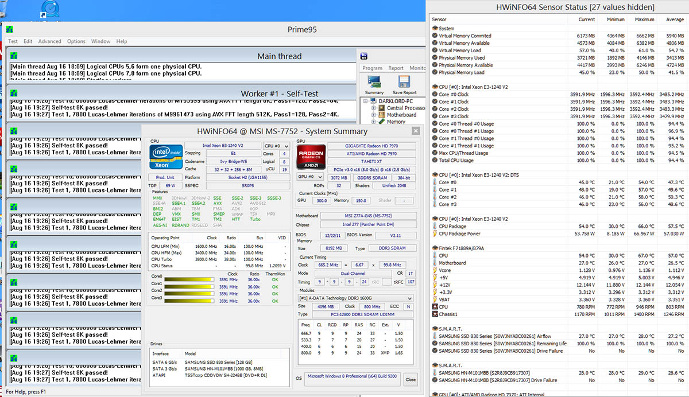
Task: Click the Central Processor chip icon in tree
Action: coord(381,107)
